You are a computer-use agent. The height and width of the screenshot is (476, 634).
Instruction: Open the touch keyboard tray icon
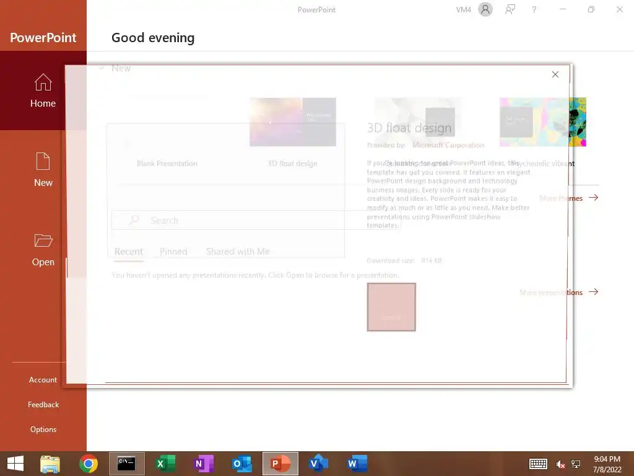(x=538, y=464)
